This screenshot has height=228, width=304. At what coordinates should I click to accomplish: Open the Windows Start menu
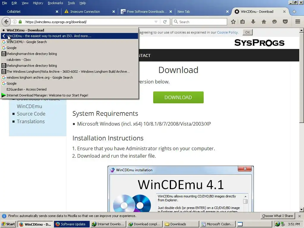tap(8, 224)
